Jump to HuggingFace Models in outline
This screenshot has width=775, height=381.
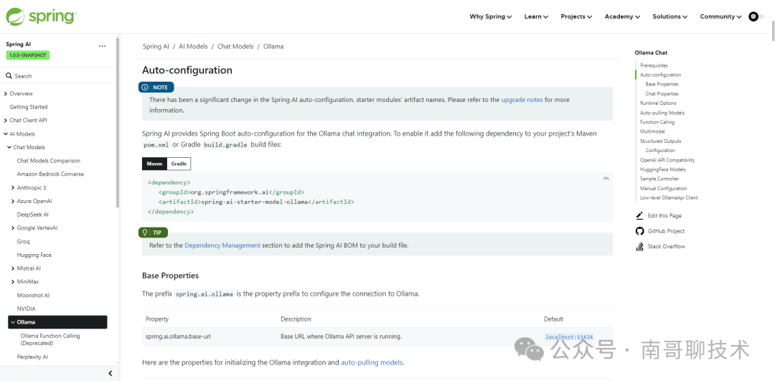tap(663, 169)
